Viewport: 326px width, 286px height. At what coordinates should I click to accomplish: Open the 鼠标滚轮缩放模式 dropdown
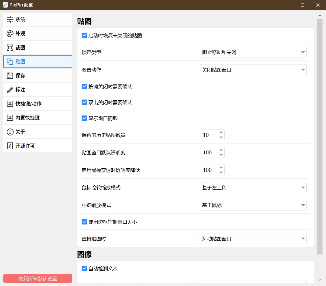252,188
